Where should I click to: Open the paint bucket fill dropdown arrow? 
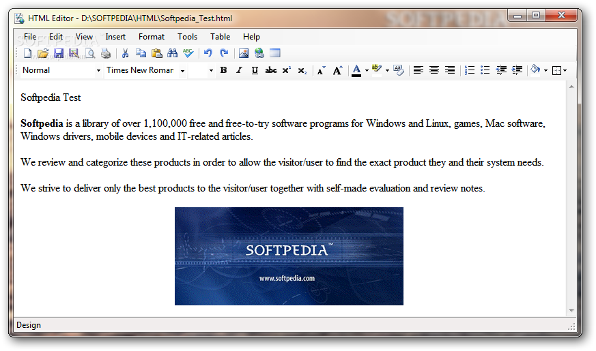click(545, 71)
